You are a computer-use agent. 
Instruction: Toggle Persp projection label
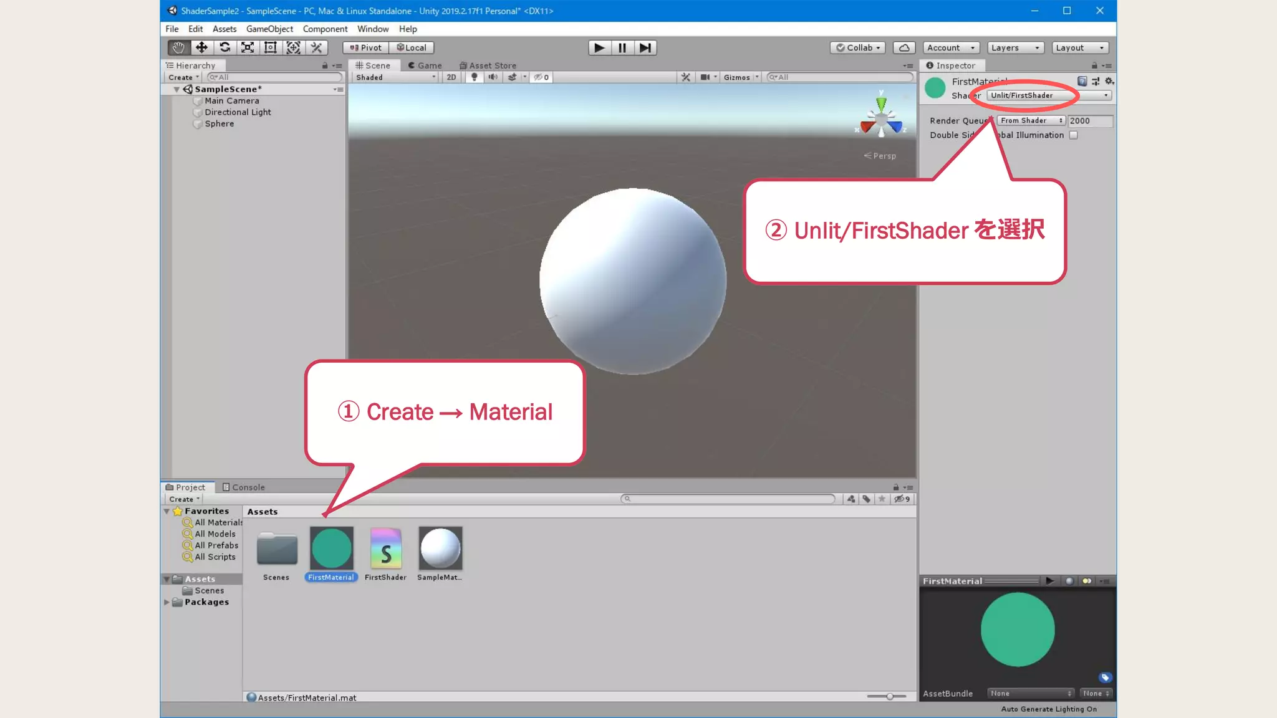[x=880, y=156]
